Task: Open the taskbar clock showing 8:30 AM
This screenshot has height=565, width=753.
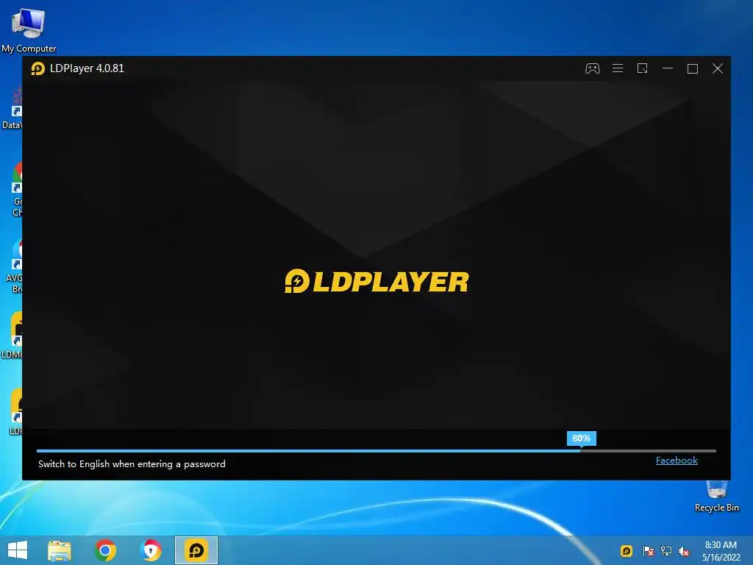Action: tap(721, 551)
